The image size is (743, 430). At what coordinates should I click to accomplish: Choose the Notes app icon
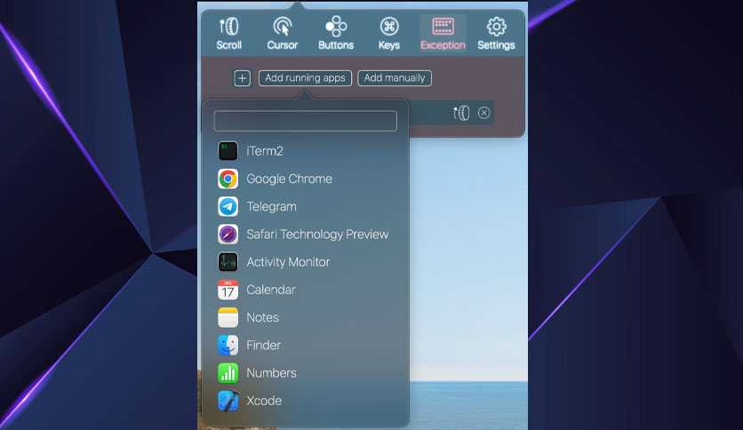coord(228,318)
